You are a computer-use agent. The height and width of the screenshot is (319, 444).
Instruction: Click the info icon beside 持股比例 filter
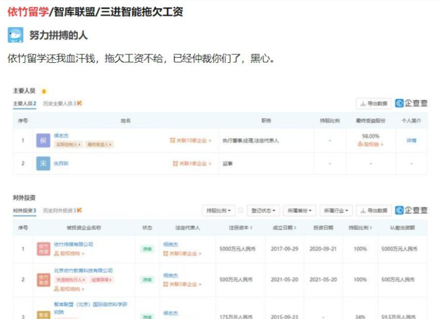pos(240,210)
